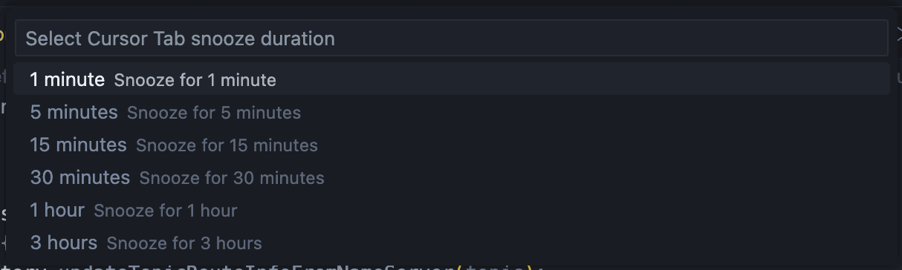The height and width of the screenshot is (270, 902).
Task: Click empty area of the 3 hours row
Action: point(572,243)
